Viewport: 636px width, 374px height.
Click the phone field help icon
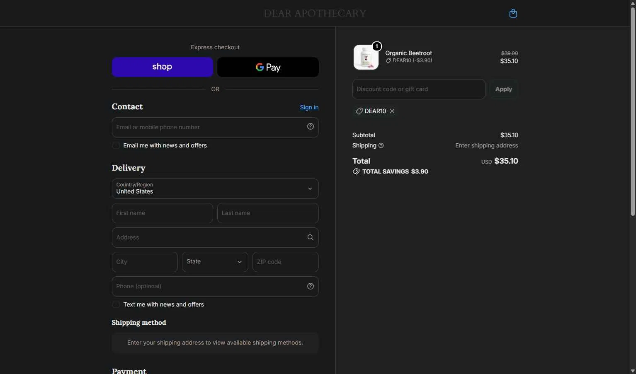(x=310, y=286)
